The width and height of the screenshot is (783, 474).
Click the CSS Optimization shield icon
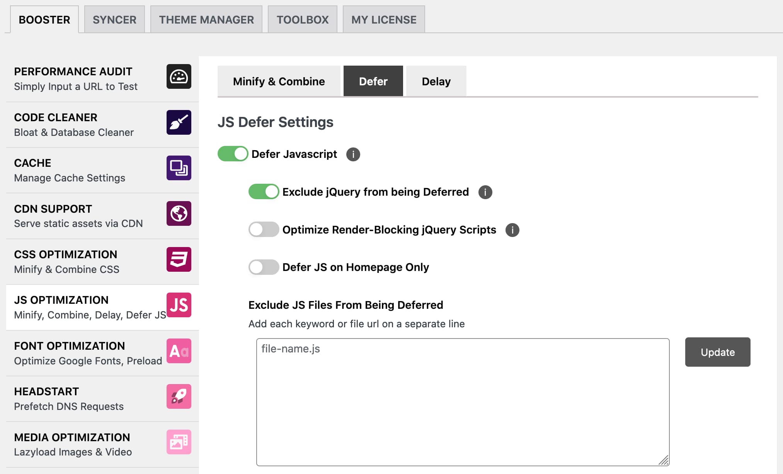click(179, 259)
